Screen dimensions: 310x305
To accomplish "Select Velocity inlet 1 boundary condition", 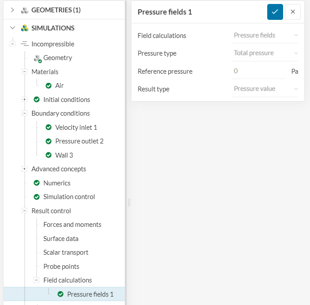I will [x=76, y=128].
